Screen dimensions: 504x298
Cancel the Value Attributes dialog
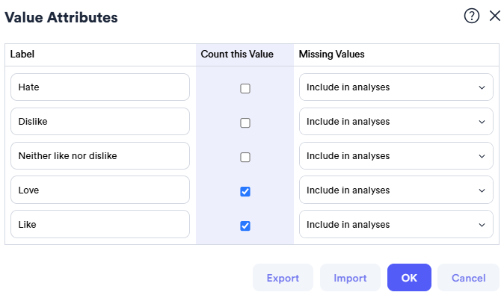(x=468, y=277)
